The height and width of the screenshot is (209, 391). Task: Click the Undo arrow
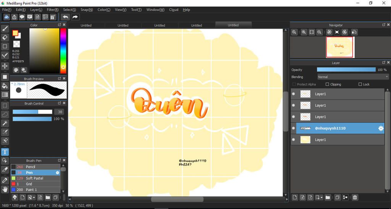point(66,17)
